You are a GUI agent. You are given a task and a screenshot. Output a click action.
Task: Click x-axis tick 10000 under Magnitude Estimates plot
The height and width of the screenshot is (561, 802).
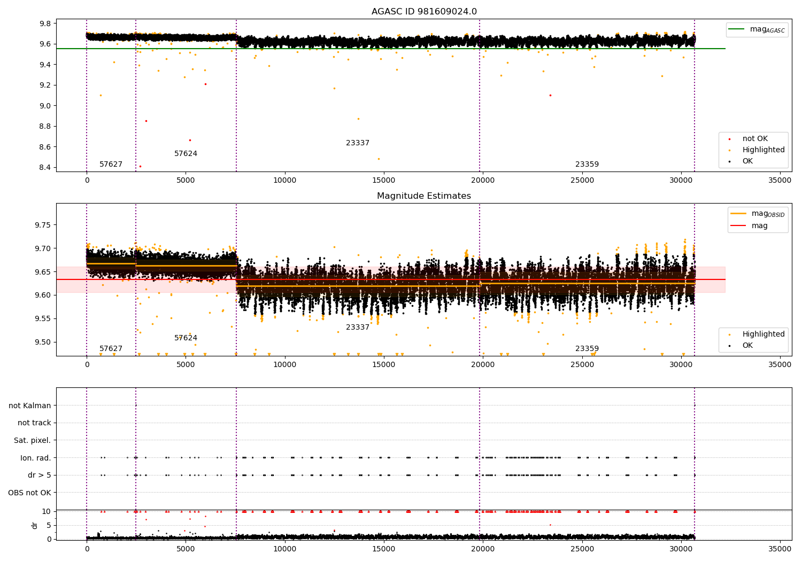285,365
